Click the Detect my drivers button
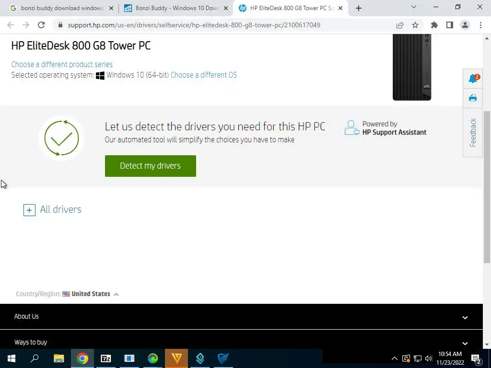Image resolution: width=491 pixels, height=368 pixels. coord(150,166)
